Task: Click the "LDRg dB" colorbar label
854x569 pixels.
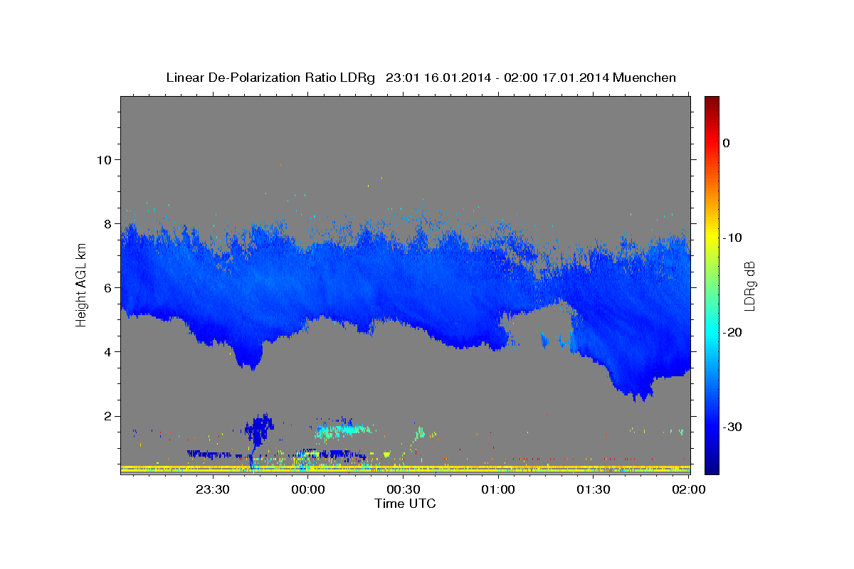Action: pos(749,286)
